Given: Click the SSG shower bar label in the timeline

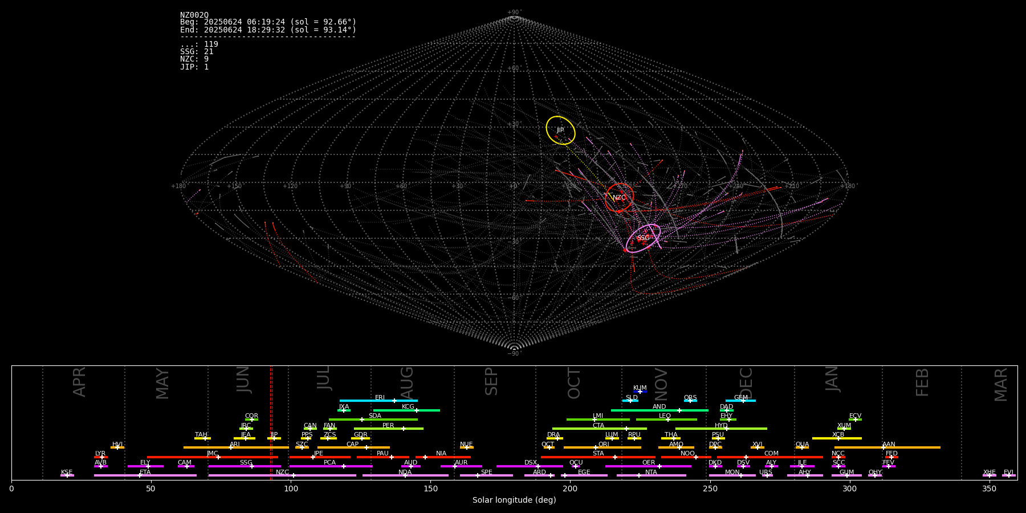Looking at the screenshot, I should pos(246,463).
